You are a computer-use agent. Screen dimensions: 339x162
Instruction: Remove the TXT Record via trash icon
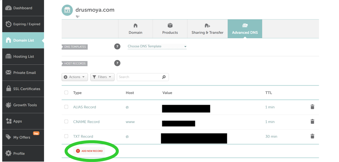click(312, 136)
